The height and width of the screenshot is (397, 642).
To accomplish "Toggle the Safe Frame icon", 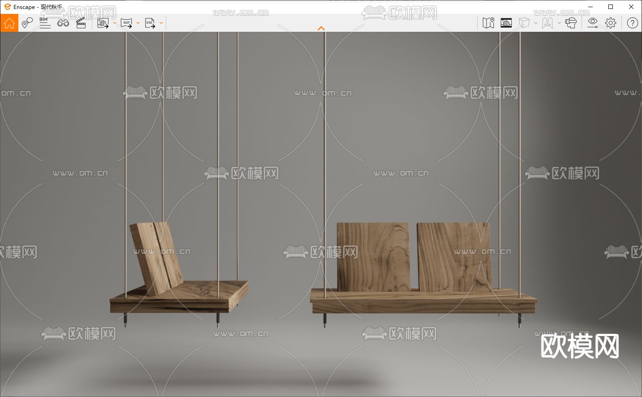I will coord(506,23).
